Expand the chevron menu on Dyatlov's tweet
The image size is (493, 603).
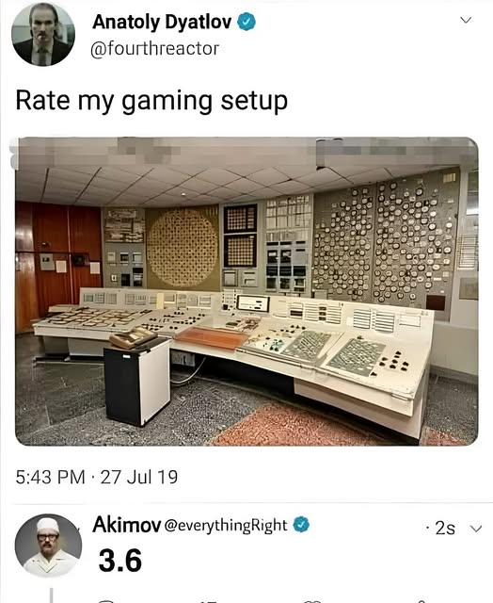(466, 20)
